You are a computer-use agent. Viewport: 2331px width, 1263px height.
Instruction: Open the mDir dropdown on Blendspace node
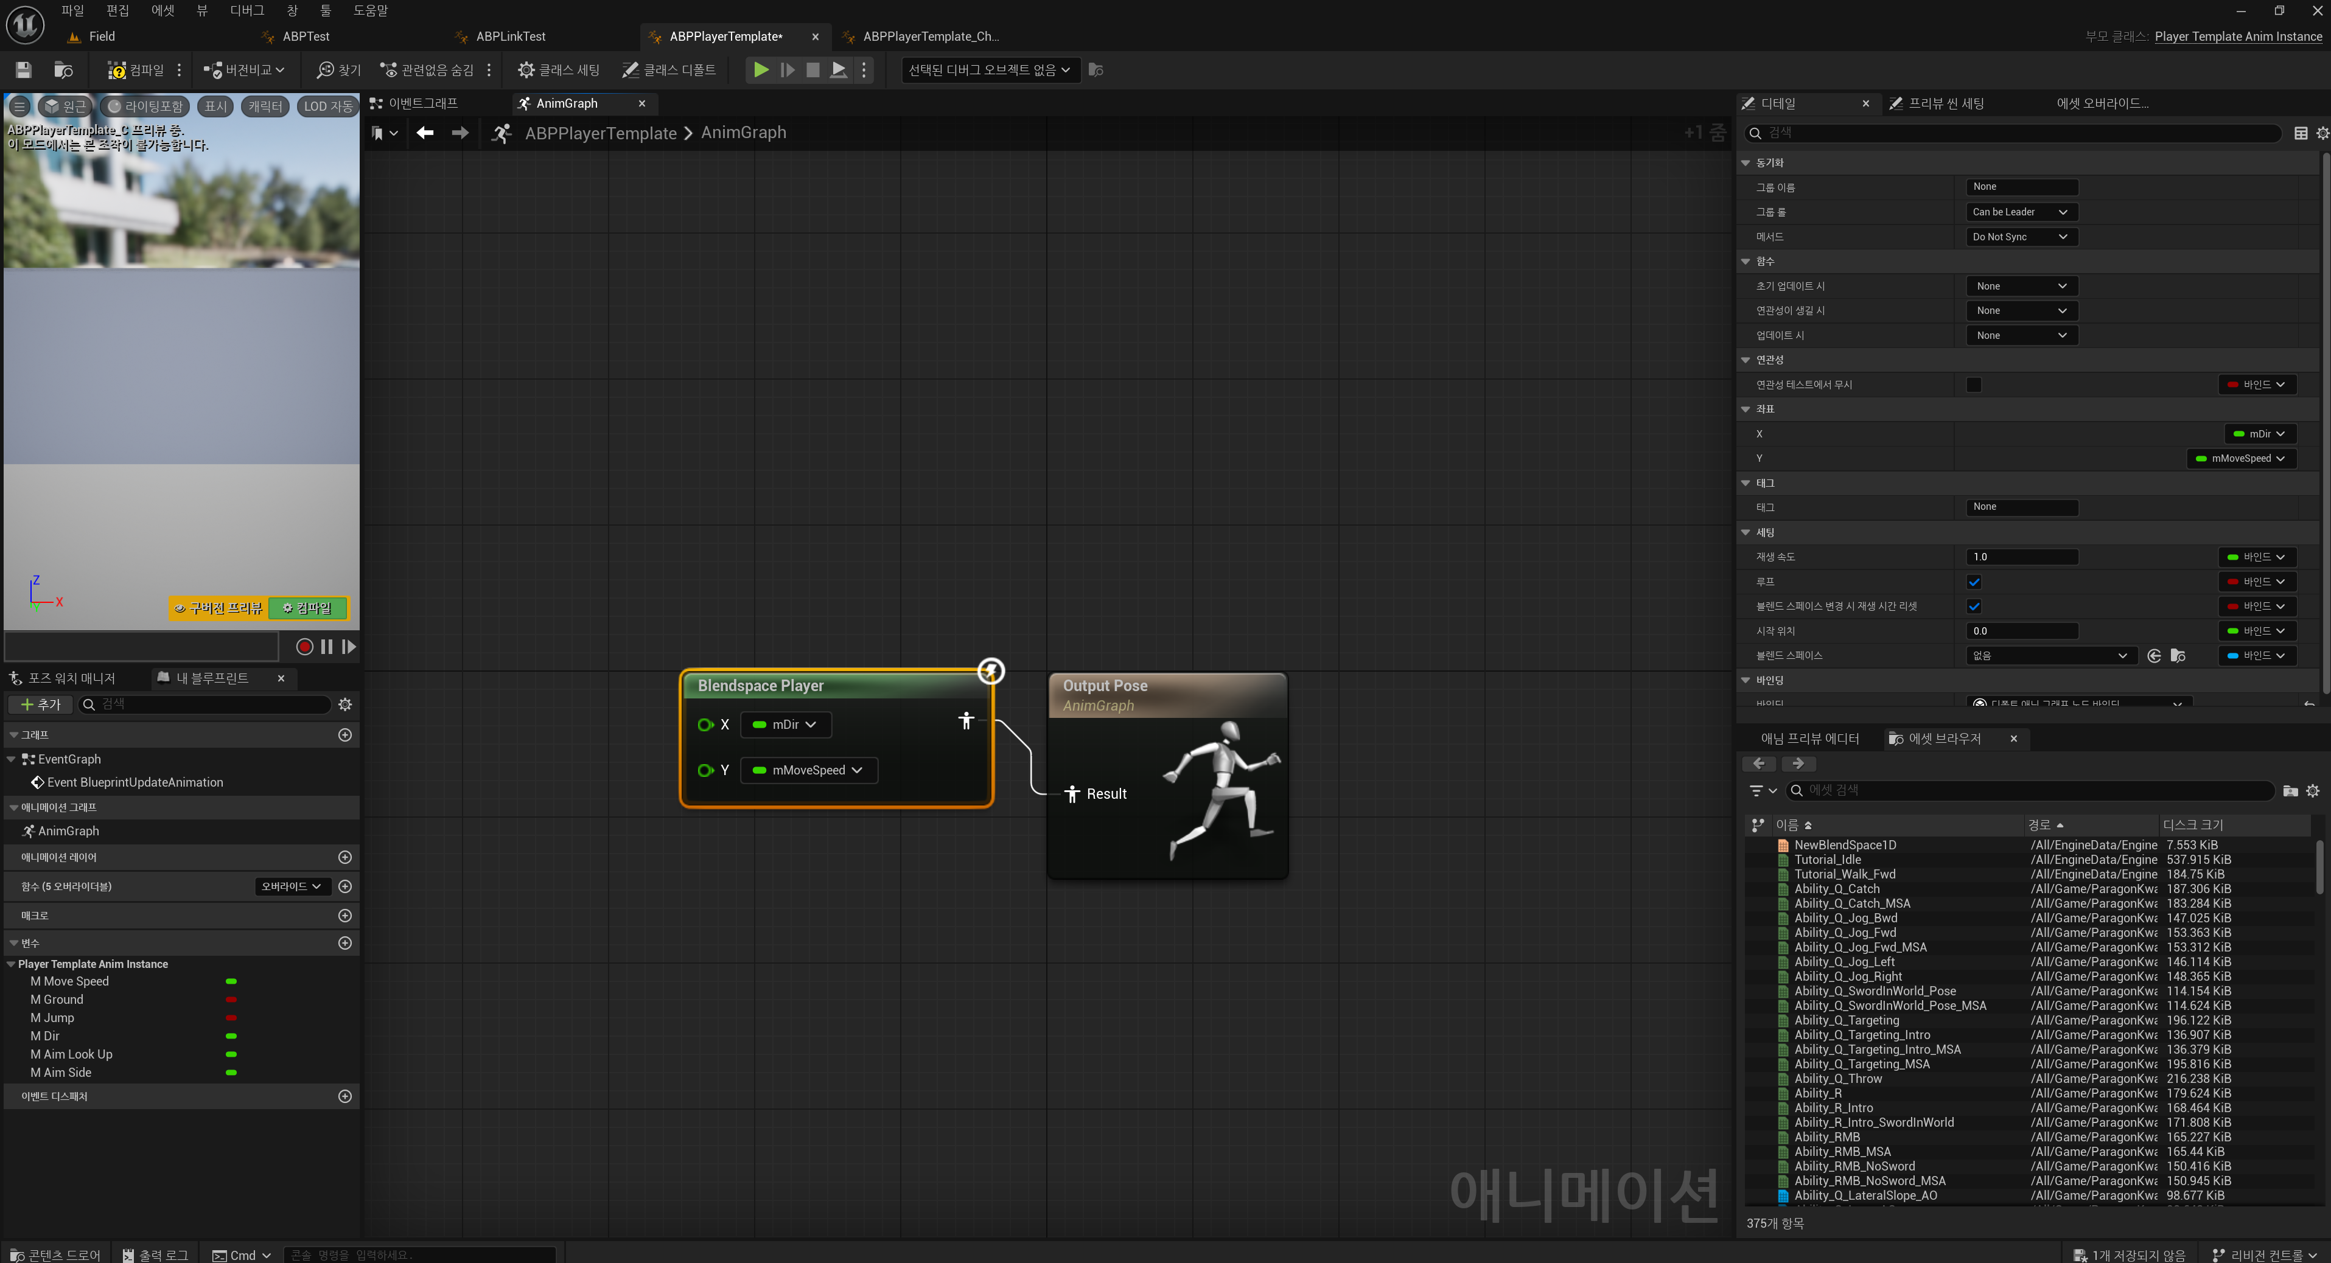pyautogui.click(x=785, y=725)
